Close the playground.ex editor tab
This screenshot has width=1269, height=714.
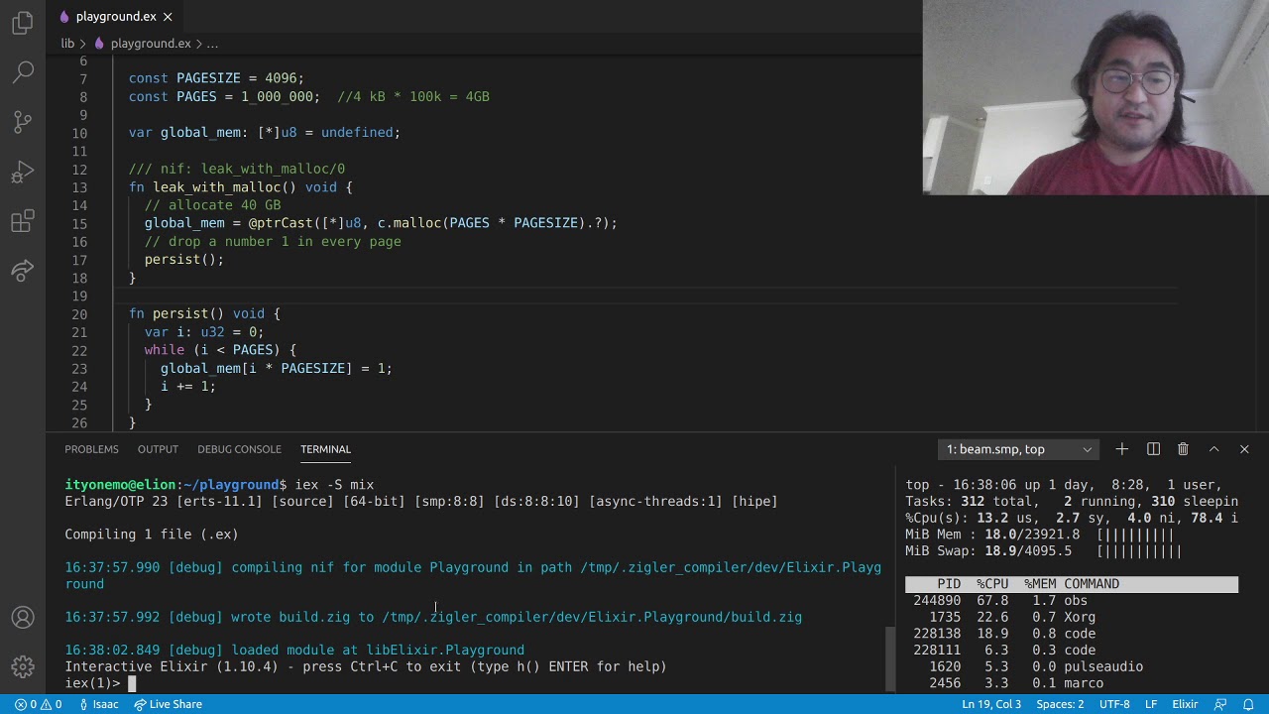pos(168,17)
